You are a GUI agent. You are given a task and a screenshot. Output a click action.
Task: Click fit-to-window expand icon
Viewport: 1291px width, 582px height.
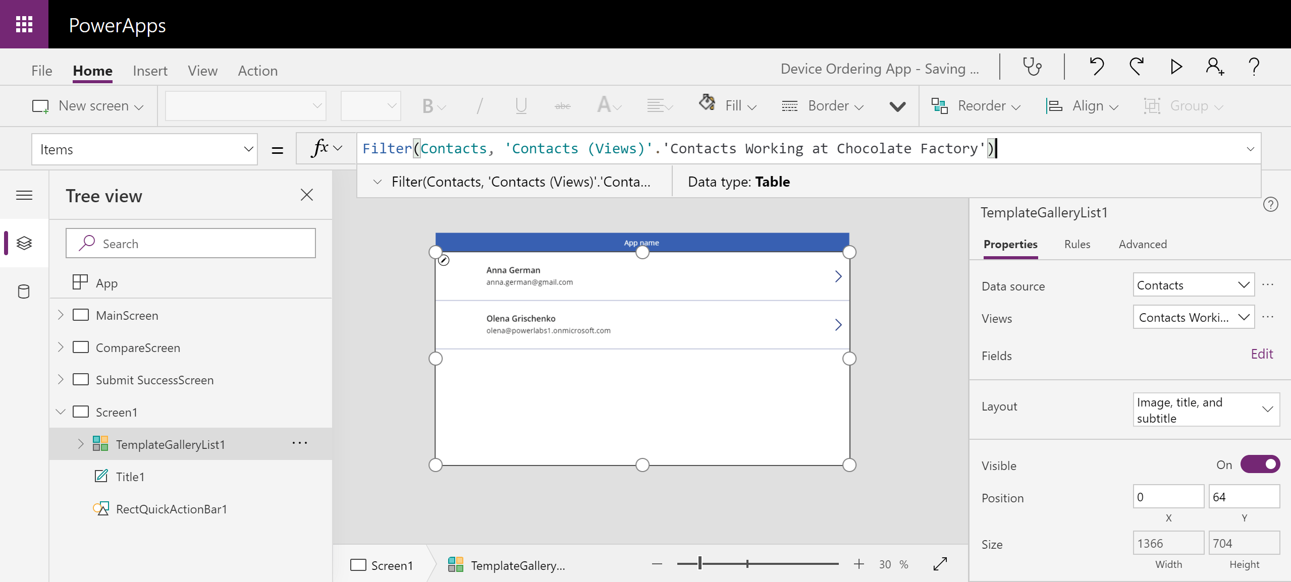[940, 564]
